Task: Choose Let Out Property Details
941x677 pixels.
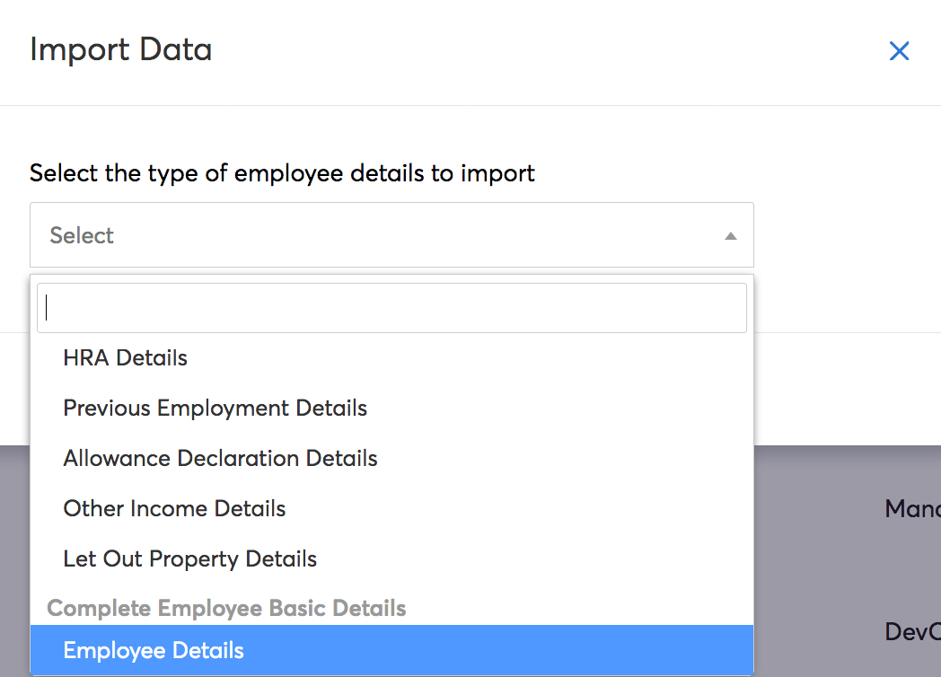Action: click(x=189, y=558)
